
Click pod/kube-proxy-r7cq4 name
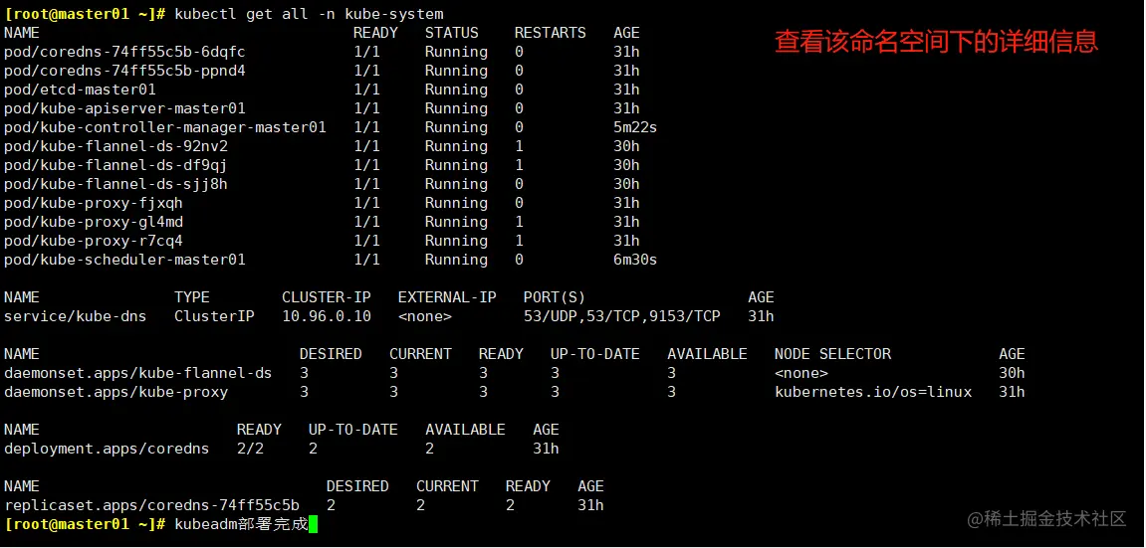pyautogui.click(x=93, y=241)
